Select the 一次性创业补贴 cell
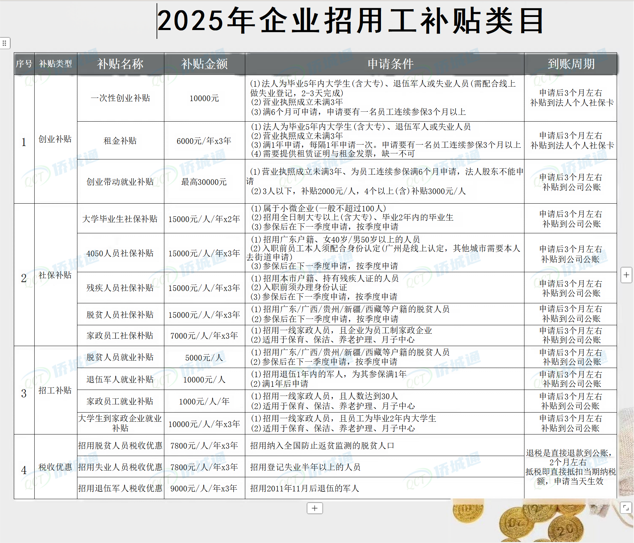 tap(121, 99)
